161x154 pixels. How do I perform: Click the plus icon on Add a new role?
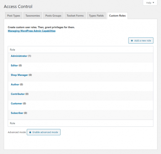tap(132, 41)
